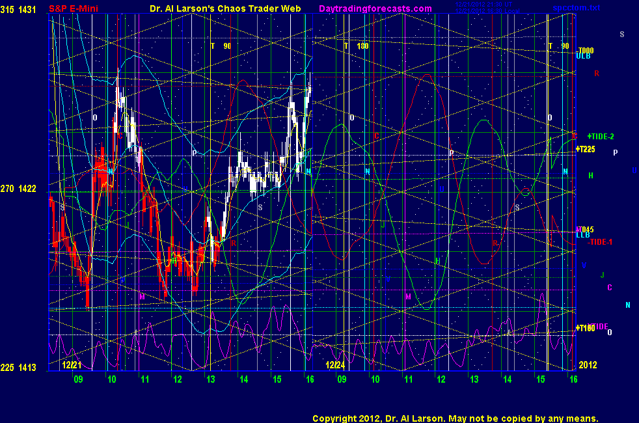
Task: Click the "09" hour label of the 12/24 session
Action: click(342, 379)
